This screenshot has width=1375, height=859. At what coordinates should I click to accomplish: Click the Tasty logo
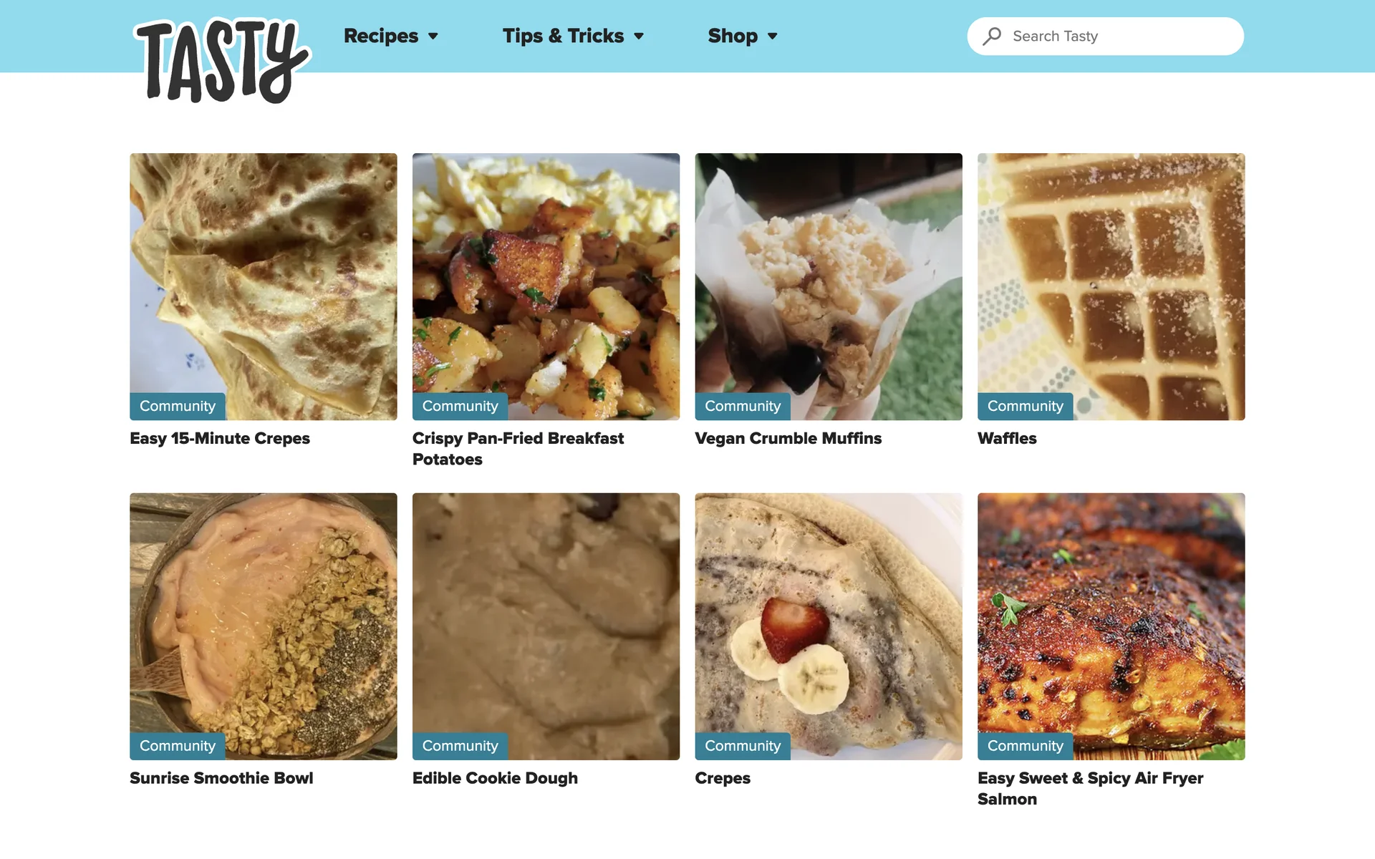point(222,61)
